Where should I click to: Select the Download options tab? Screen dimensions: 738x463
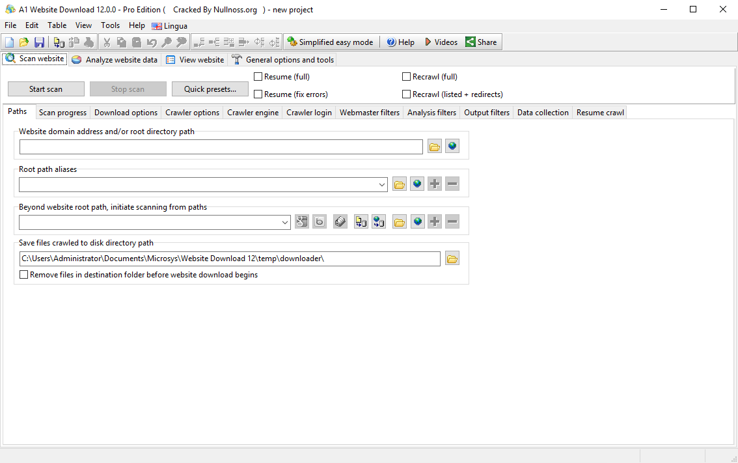pyautogui.click(x=126, y=113)
